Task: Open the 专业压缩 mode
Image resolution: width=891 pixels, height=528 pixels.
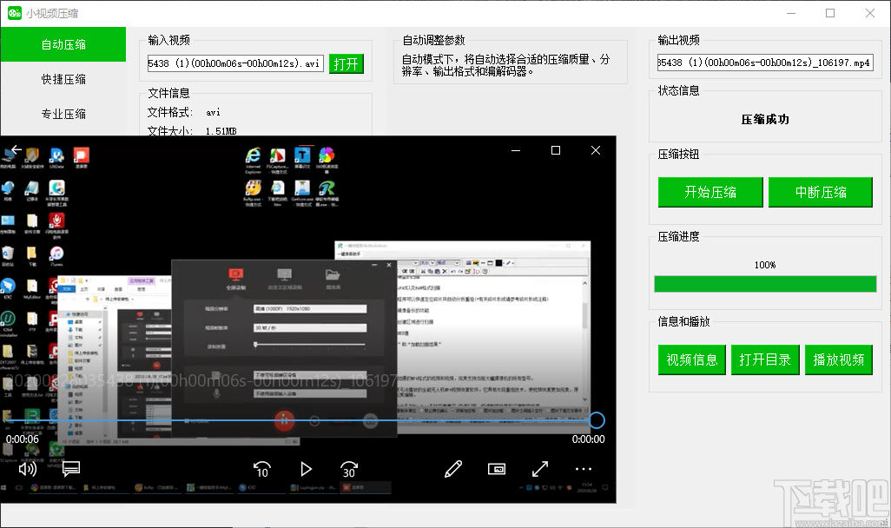Action: pos(62,112)
